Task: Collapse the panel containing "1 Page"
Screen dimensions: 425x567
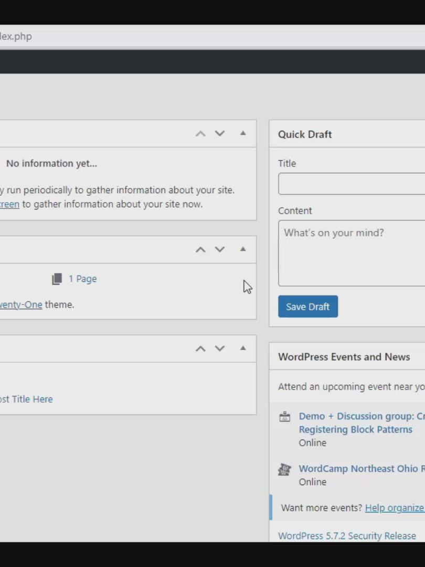Action: point(243,249)
